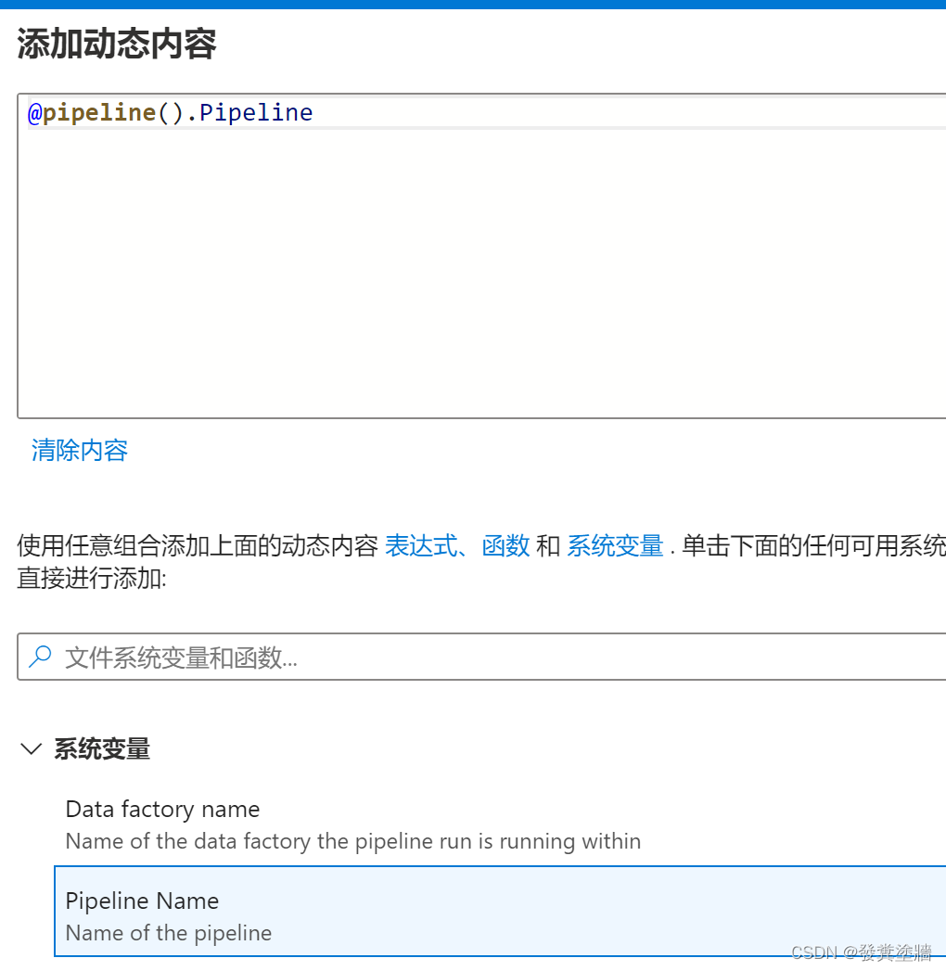
Task: Select the Data factory name system variable
Action: 162,809
